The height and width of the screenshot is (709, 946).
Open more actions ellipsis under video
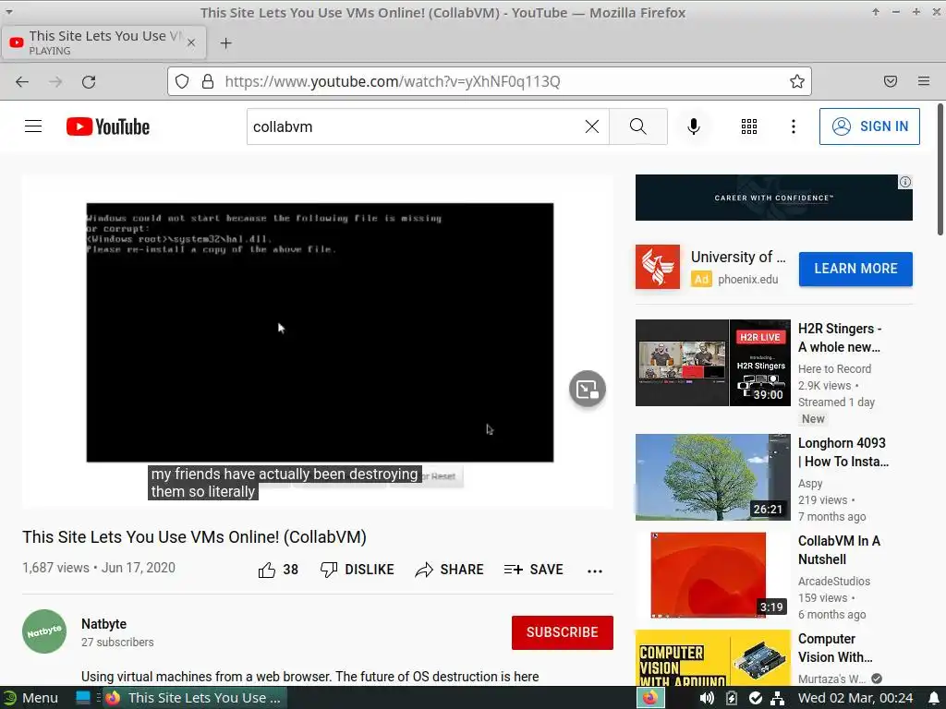pyautogui.click(x=595, y=571)
